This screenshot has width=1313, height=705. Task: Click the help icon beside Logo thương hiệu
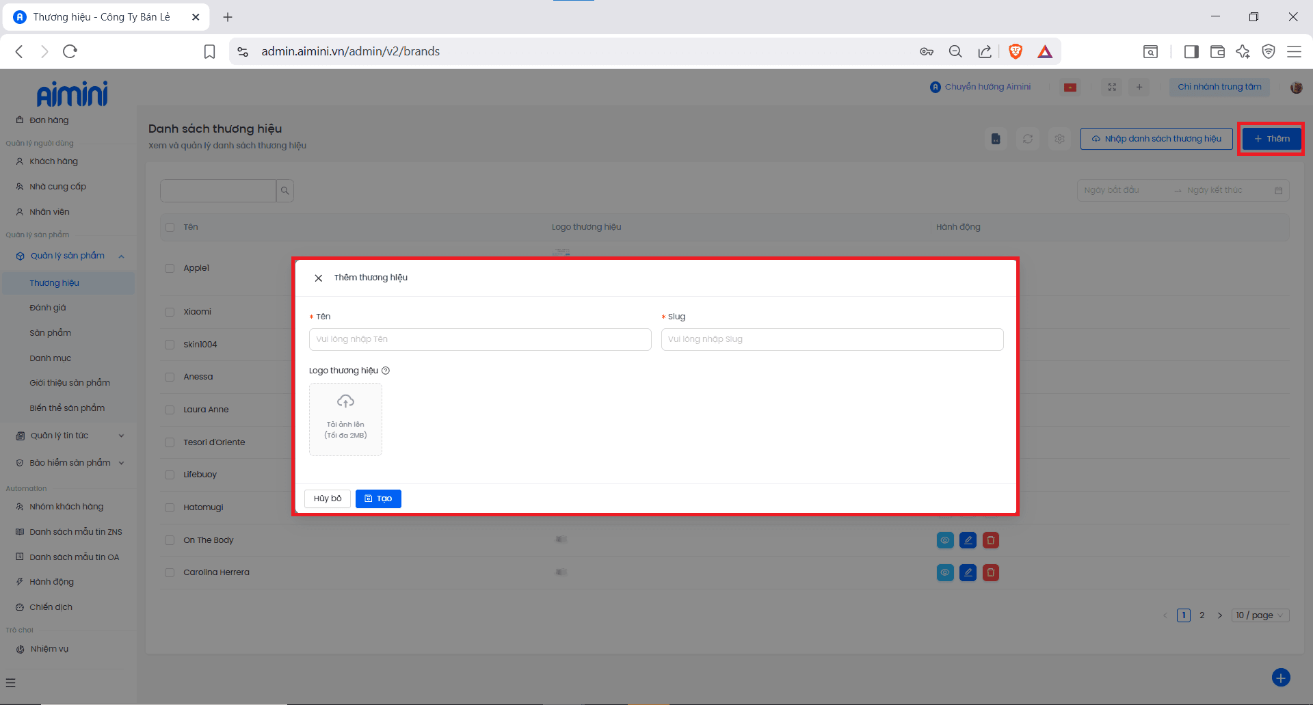(x=386, y=371)
